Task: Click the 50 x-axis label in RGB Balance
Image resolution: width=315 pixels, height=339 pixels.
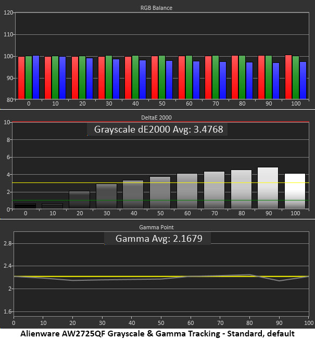Action: (162, 104)
